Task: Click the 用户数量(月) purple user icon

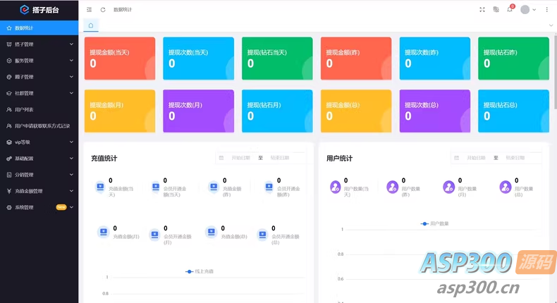Action: point(448,187)
